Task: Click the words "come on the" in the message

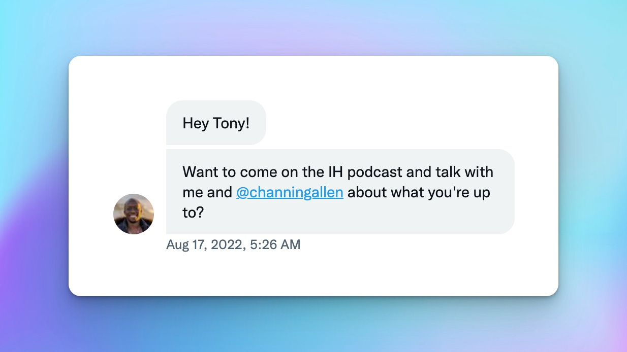Action: click(272, 172)
